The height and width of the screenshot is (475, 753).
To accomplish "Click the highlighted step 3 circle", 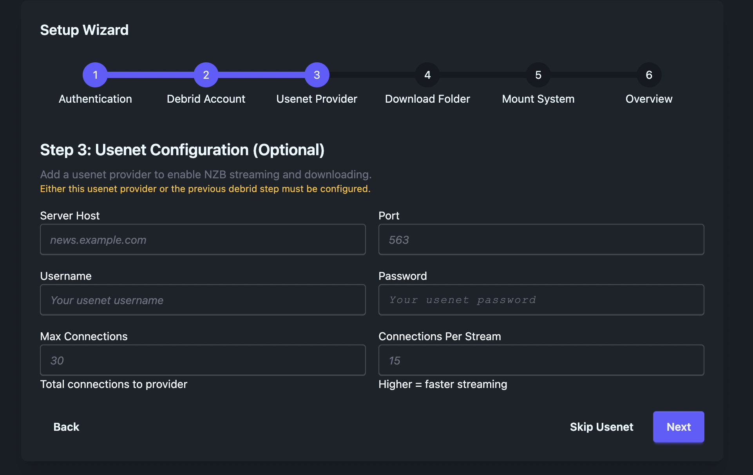I will point(317,75).
